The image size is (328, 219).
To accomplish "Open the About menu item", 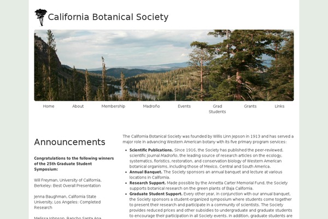I will click(x=78, y=106).
